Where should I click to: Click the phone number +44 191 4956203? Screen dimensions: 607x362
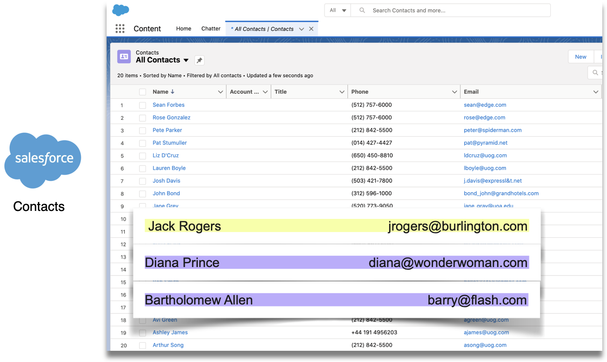click(375, 333)
